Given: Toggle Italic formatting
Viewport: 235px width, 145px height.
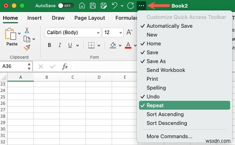Looking at the screenshot, I should (59, 45).
